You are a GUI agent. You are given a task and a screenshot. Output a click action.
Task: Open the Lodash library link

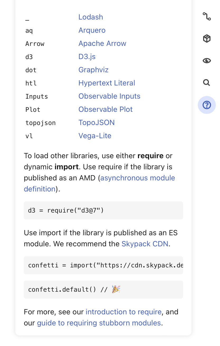tap(91, 17)
